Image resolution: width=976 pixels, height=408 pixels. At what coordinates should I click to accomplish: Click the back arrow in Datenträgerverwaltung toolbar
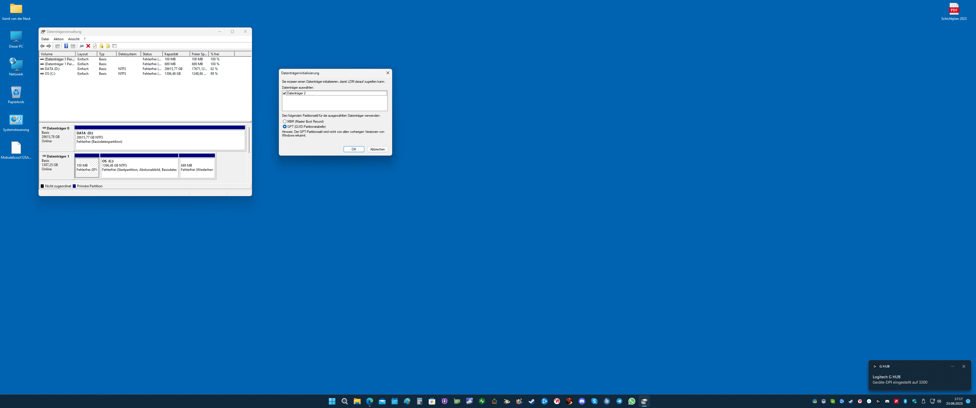(43, 46)
